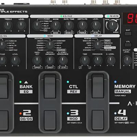The image size is (137, 137).
Task: Click the green BANK indicator LED
Action: [x=21, y=82]
